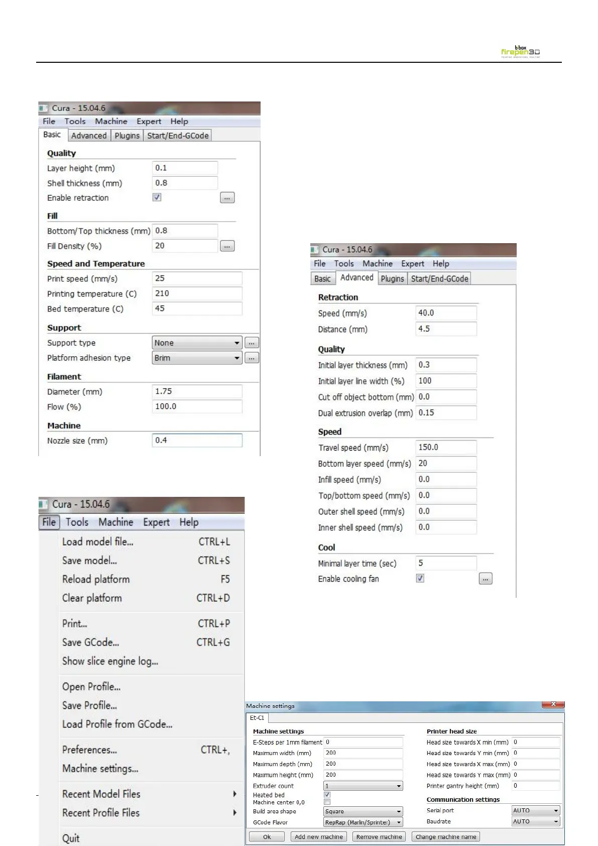Open GCode Flavor dropdown
Viewport: 598px width, 846px height.
363,822
